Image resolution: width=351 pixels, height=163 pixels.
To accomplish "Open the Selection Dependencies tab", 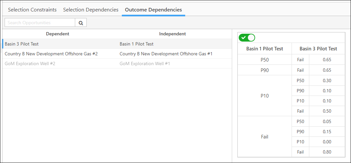I will pos(91,10).
